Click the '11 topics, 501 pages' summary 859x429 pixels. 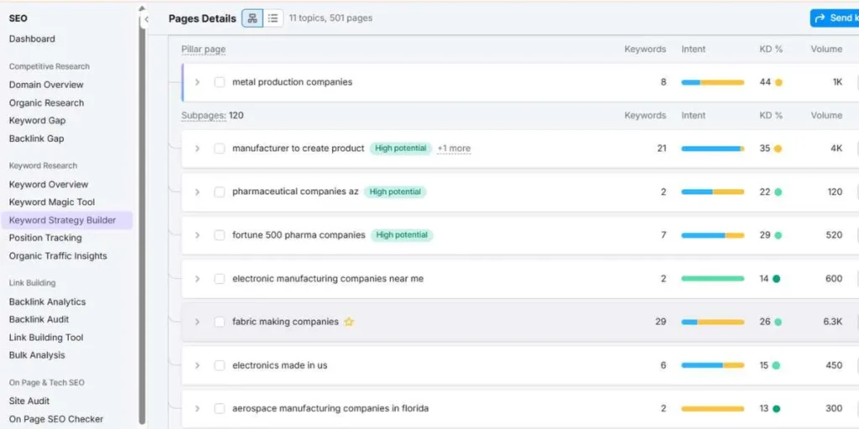point(331,18)
